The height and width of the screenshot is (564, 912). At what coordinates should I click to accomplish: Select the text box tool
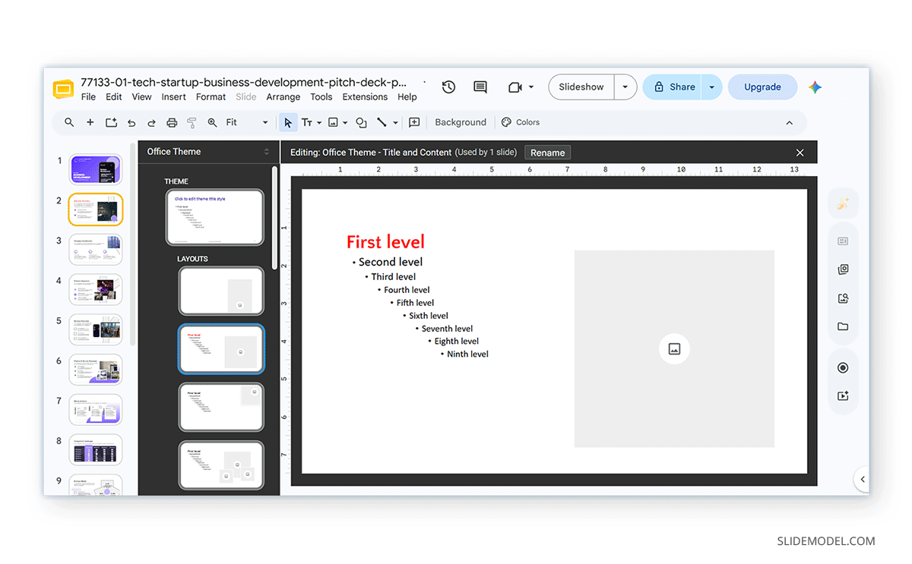click(x=307, y=122)
